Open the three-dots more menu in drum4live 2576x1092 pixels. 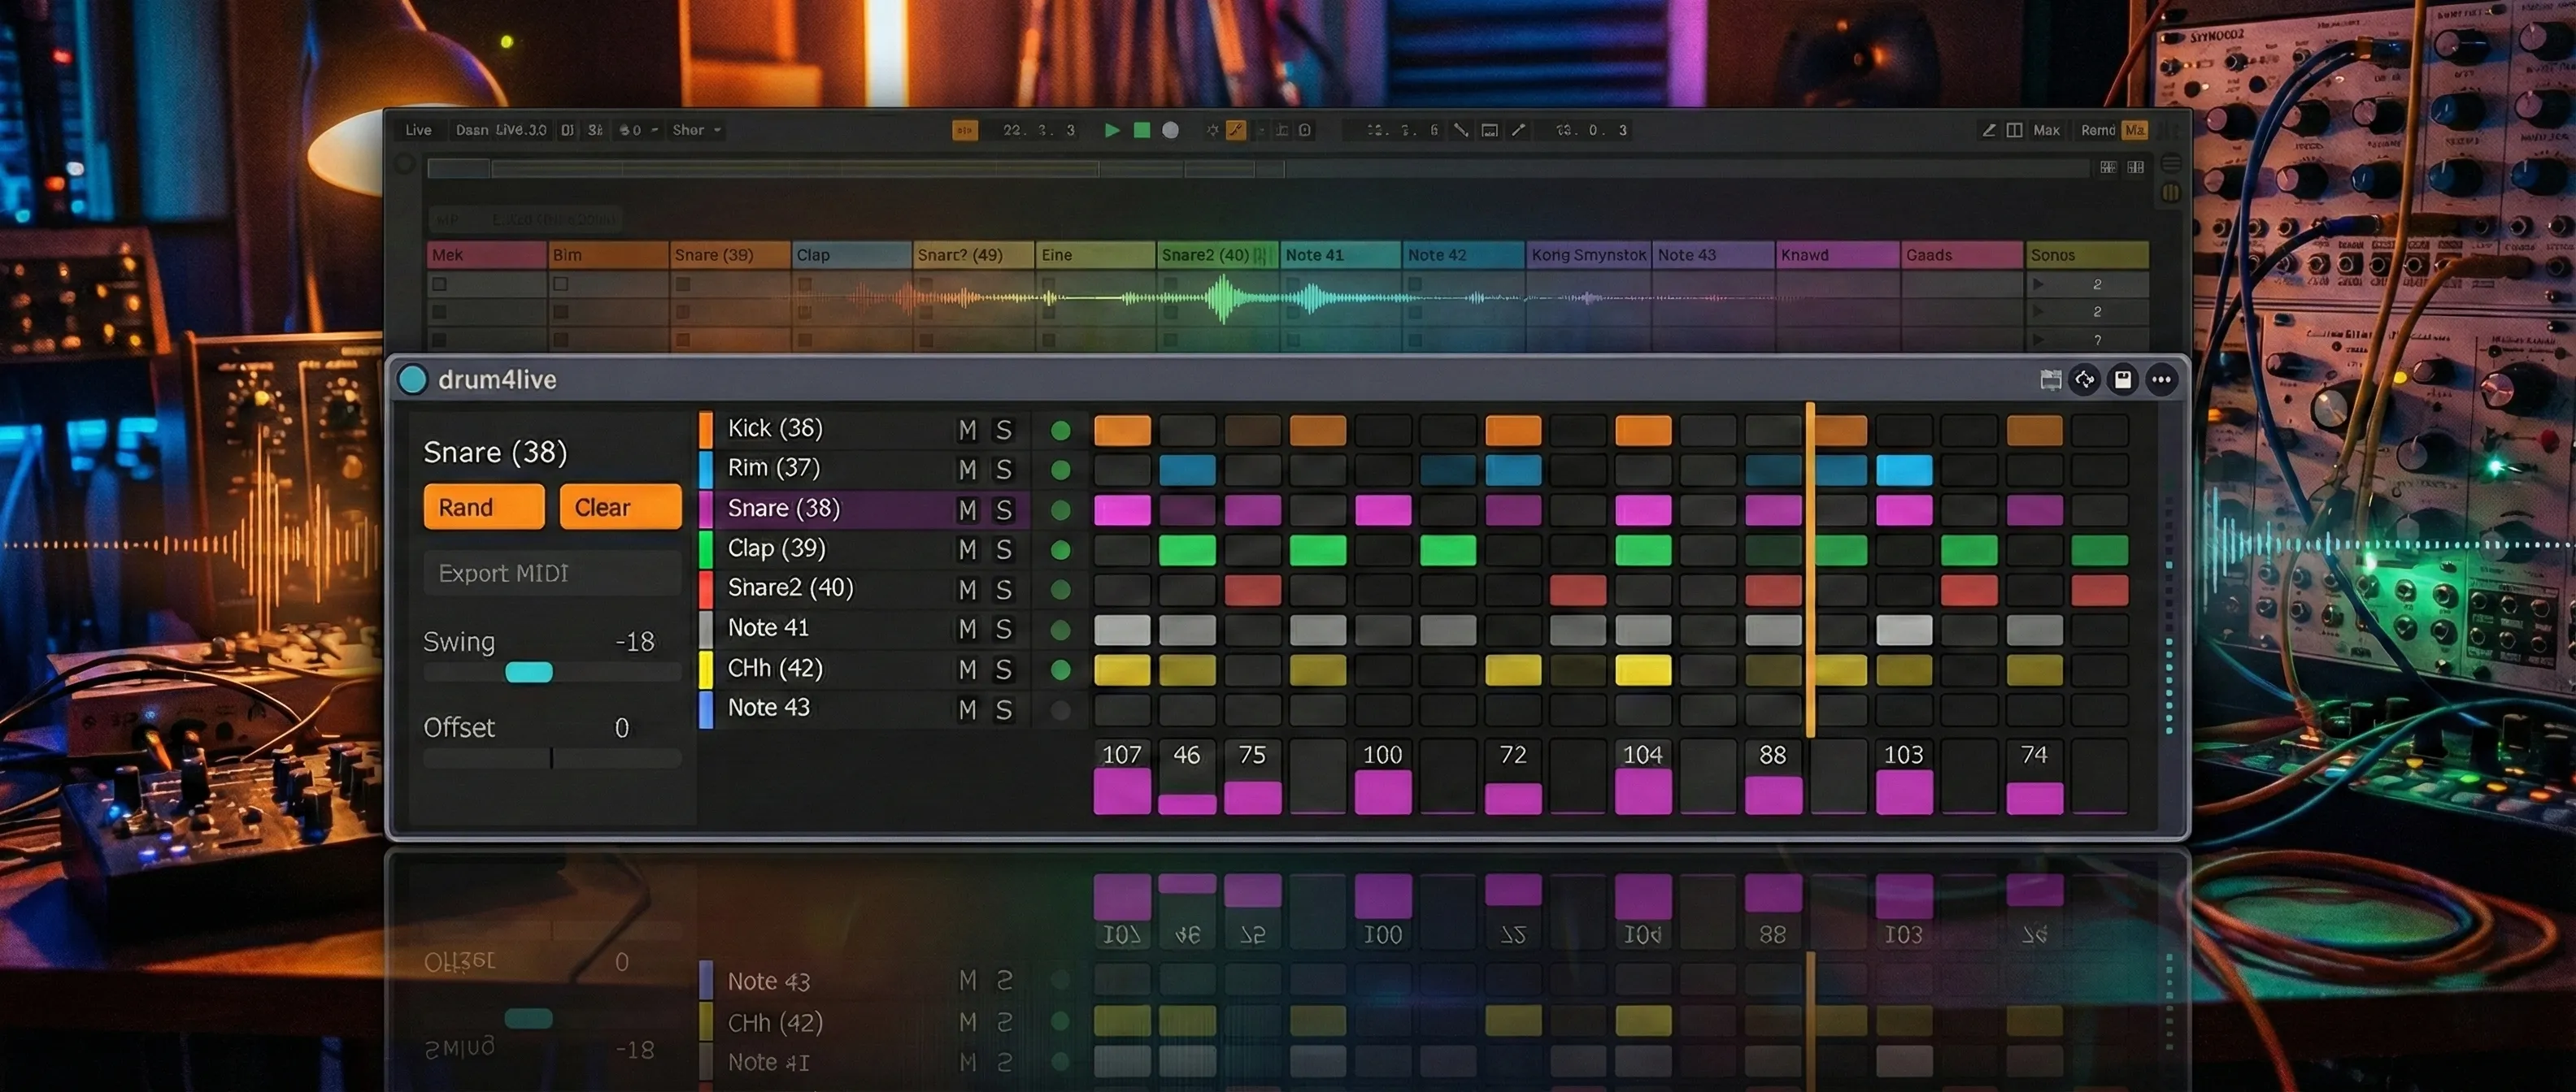pyautogui.click(x=2161, y=379)
